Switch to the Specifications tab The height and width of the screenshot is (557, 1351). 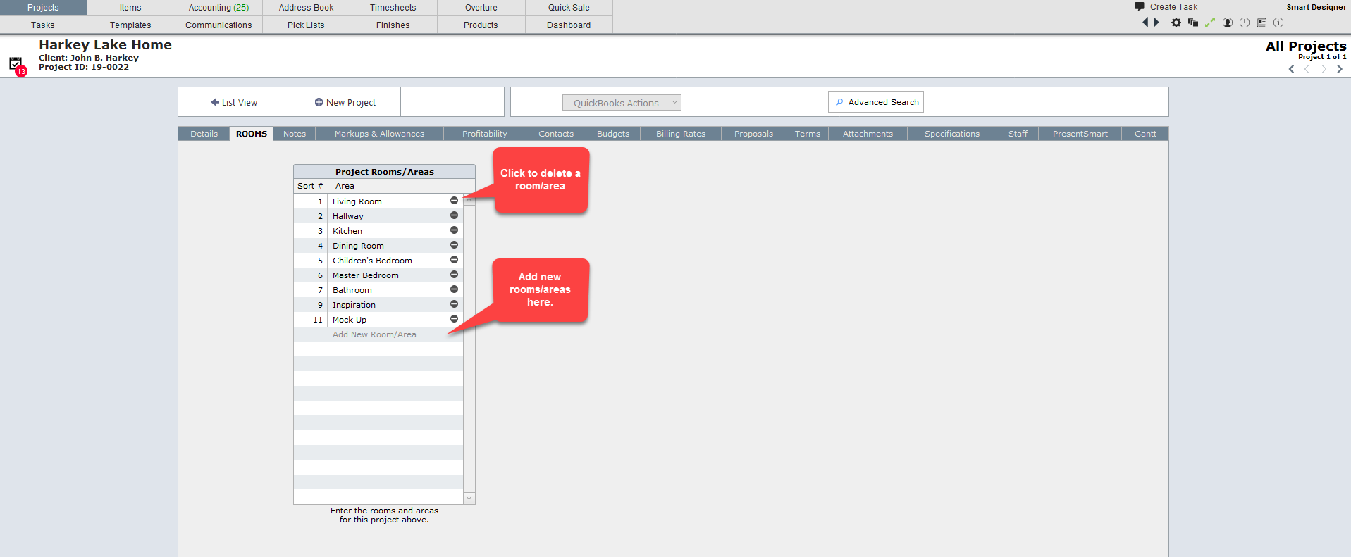952,134
